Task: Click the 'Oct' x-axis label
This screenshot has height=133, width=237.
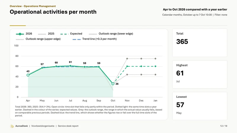Action: (113, 100)
